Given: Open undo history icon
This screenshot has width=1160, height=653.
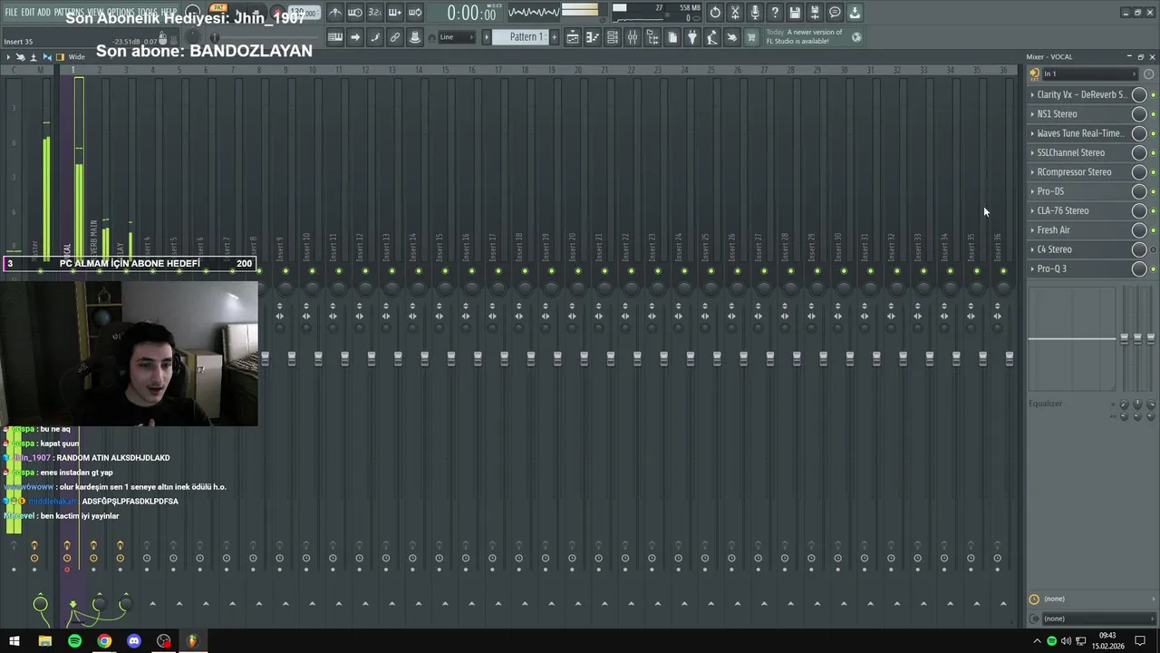Looking at the screenshot, I should tap(715, 13).
